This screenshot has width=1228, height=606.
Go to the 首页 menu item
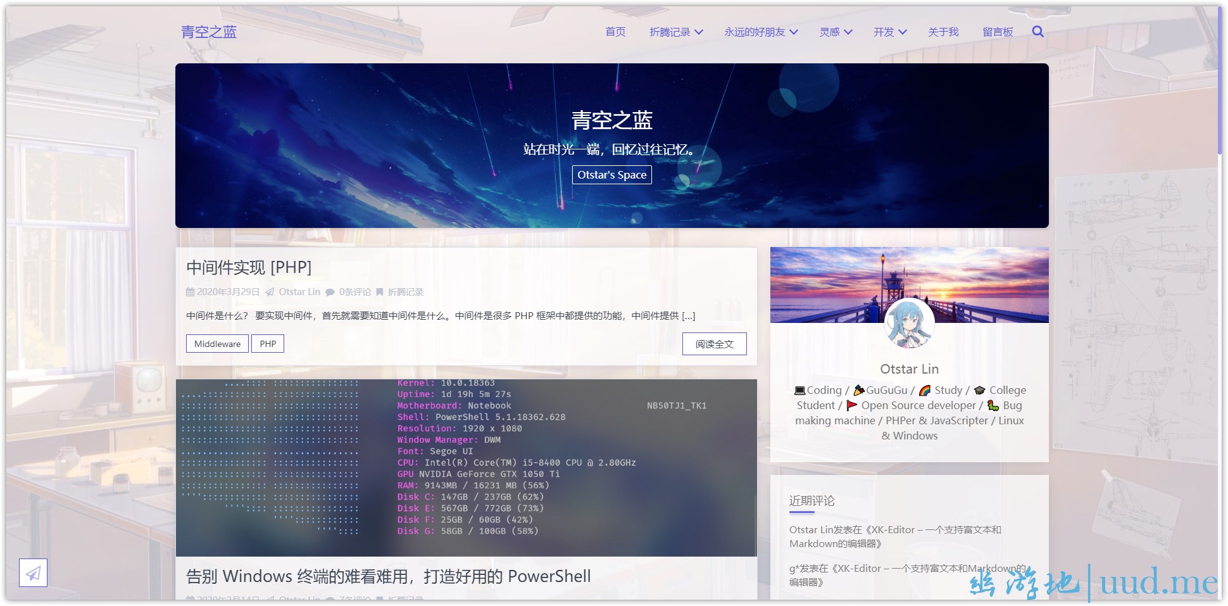(615, 32)
